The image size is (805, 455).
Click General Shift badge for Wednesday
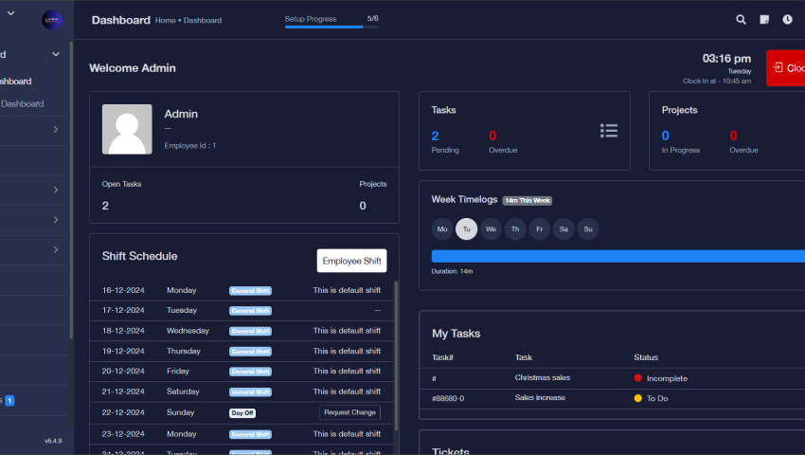251,332
